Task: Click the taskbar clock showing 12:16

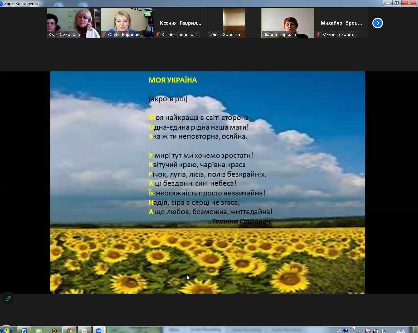Action: (x=400, y=331)
